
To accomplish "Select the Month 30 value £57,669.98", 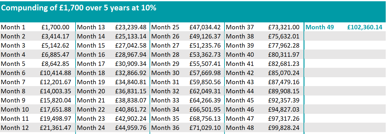I will pyautogui.click(x=205, y=73).
